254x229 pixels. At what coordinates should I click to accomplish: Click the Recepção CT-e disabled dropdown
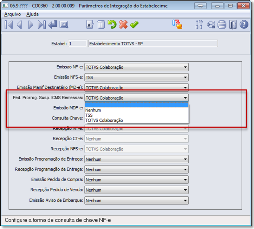tap(136, 139)
